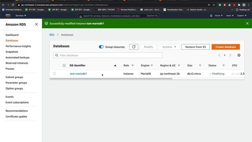Open Parameter groups page

pos(16,82)
